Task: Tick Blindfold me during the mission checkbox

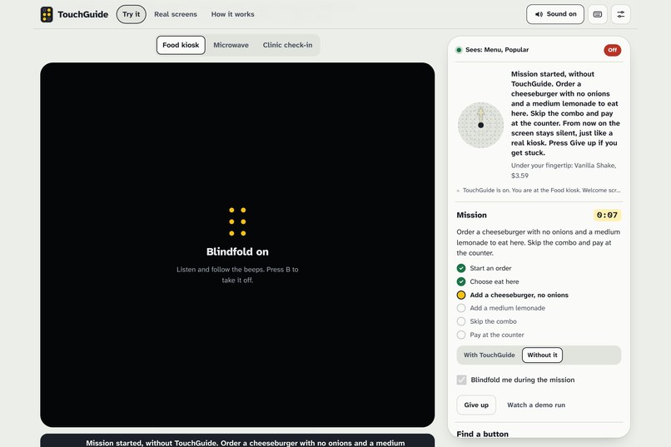Action: point(461,380)
